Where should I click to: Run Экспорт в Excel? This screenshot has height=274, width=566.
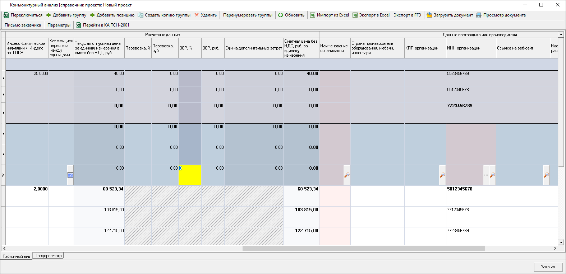pyautogui.click(x=371, y=15)
